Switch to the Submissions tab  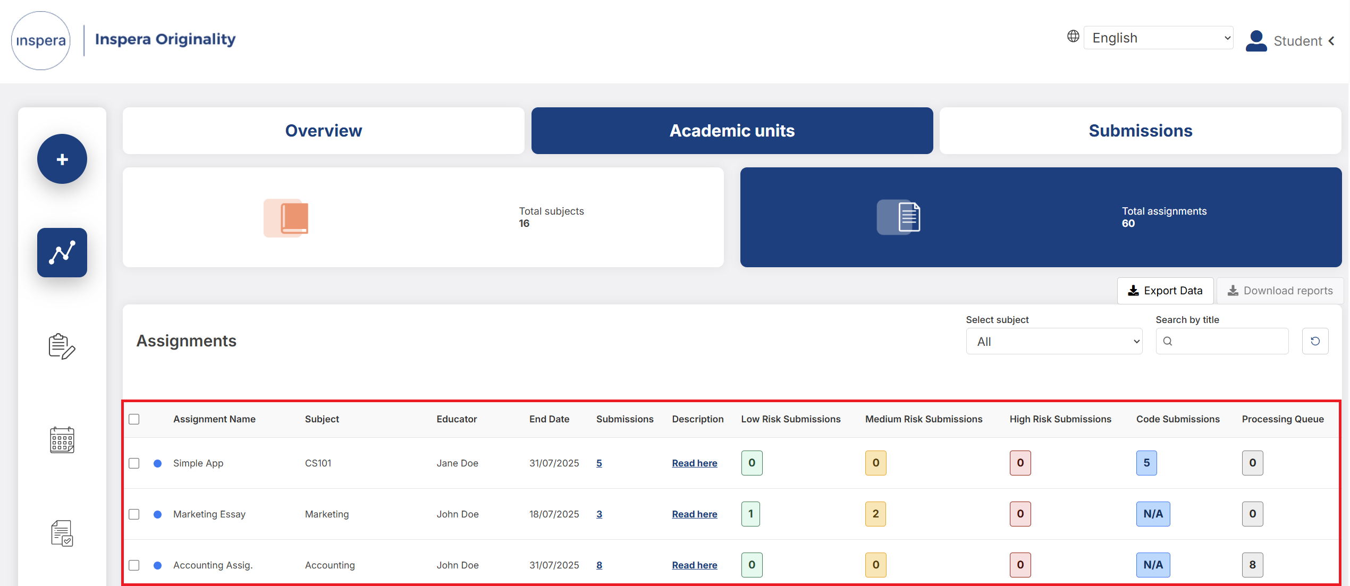tap(1140, 131)
